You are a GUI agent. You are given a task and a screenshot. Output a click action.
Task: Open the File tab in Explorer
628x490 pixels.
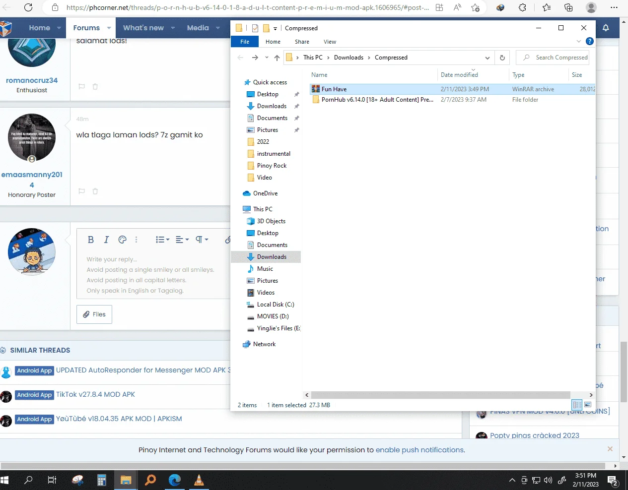click(x=245, y=42)
